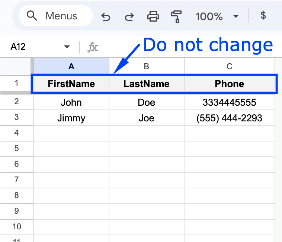Click the Undo arrow icon
The width and height of the screenshot is (282, 242).
pos(106,17)
